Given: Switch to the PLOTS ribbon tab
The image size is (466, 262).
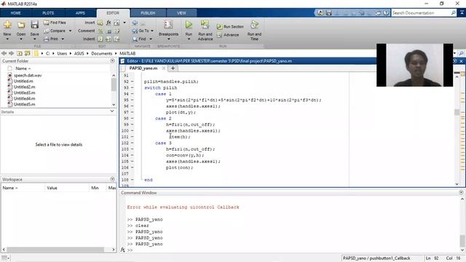Looking at the screenshot, I should tap(48, 13).
